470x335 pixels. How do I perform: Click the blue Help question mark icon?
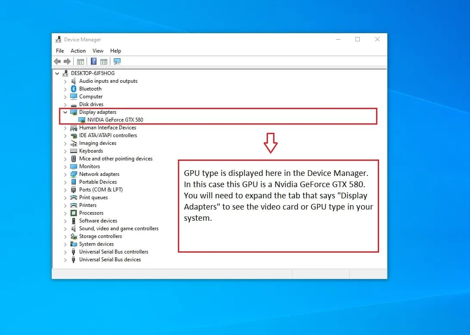tap(93, 62)
